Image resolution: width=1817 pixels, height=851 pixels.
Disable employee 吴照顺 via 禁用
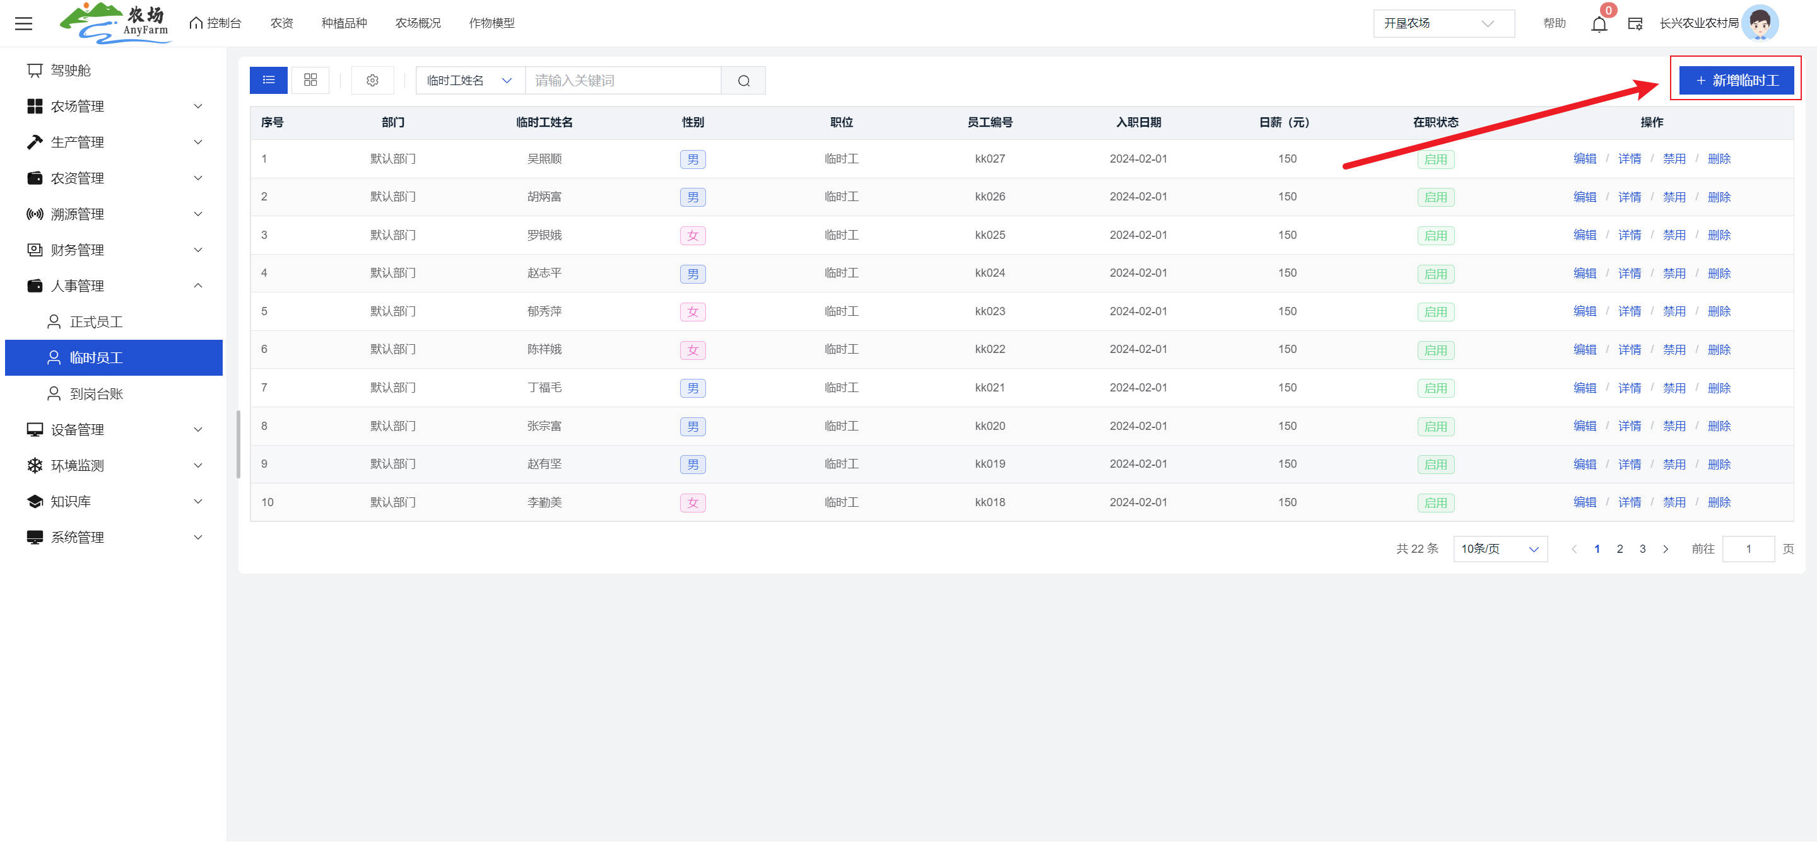click(1674, 159)
